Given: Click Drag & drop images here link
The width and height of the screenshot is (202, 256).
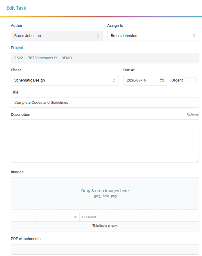Looking at the screenshot, I should [105, 191].
